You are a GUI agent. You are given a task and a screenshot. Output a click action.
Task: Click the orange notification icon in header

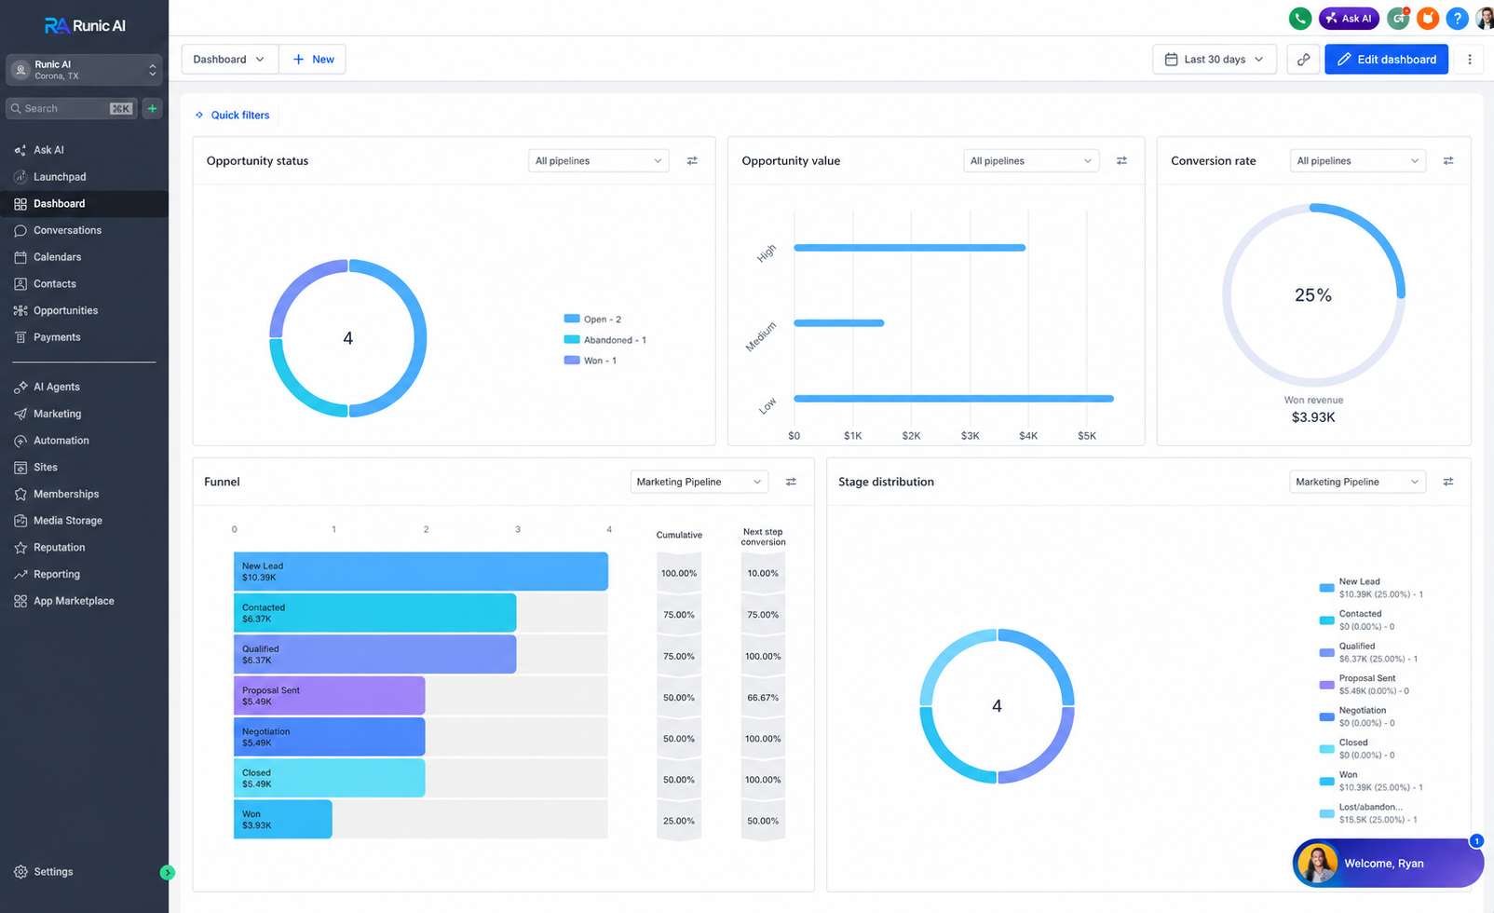(x=1427, y=18)
